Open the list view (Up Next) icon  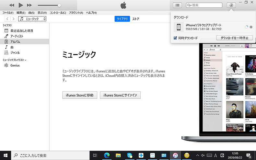coord(177,5)
